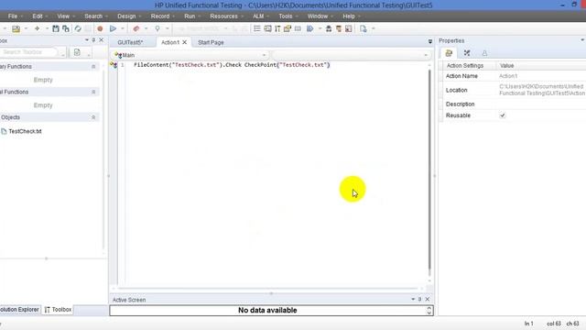Image resolution: width=586 pixels, height=330 pixels.
Task: Open the Record menu
Action: (160, 16)
